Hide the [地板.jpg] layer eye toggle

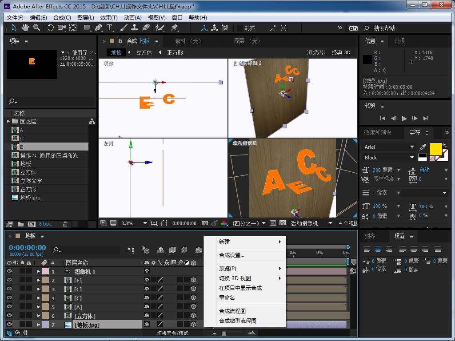[x=9, y=324]
